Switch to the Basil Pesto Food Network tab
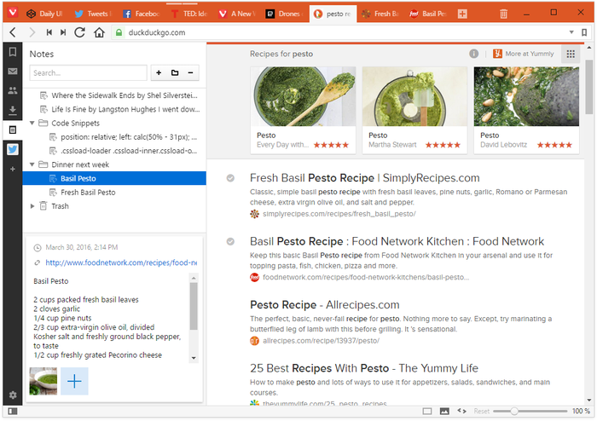597x421 pixels. coord(428,14)
